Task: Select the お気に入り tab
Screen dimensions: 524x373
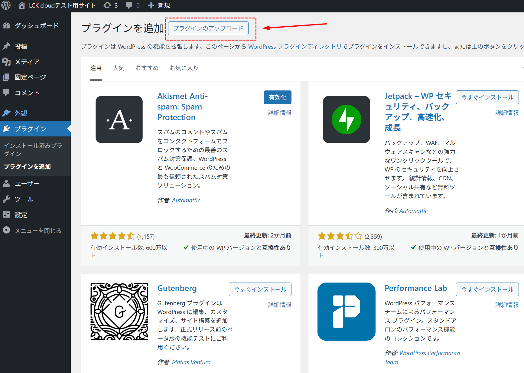Action: click(184, 68)
